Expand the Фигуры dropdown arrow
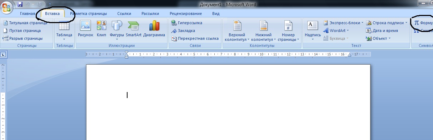433x140 pixels. 117,39
